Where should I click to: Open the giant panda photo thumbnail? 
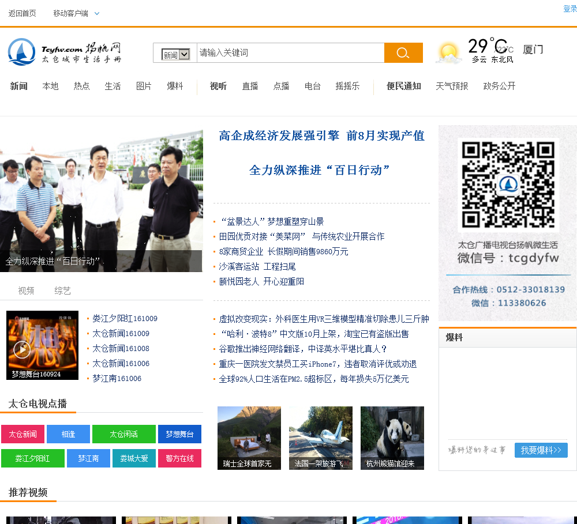pyautogui.click(x=392, y=438)
